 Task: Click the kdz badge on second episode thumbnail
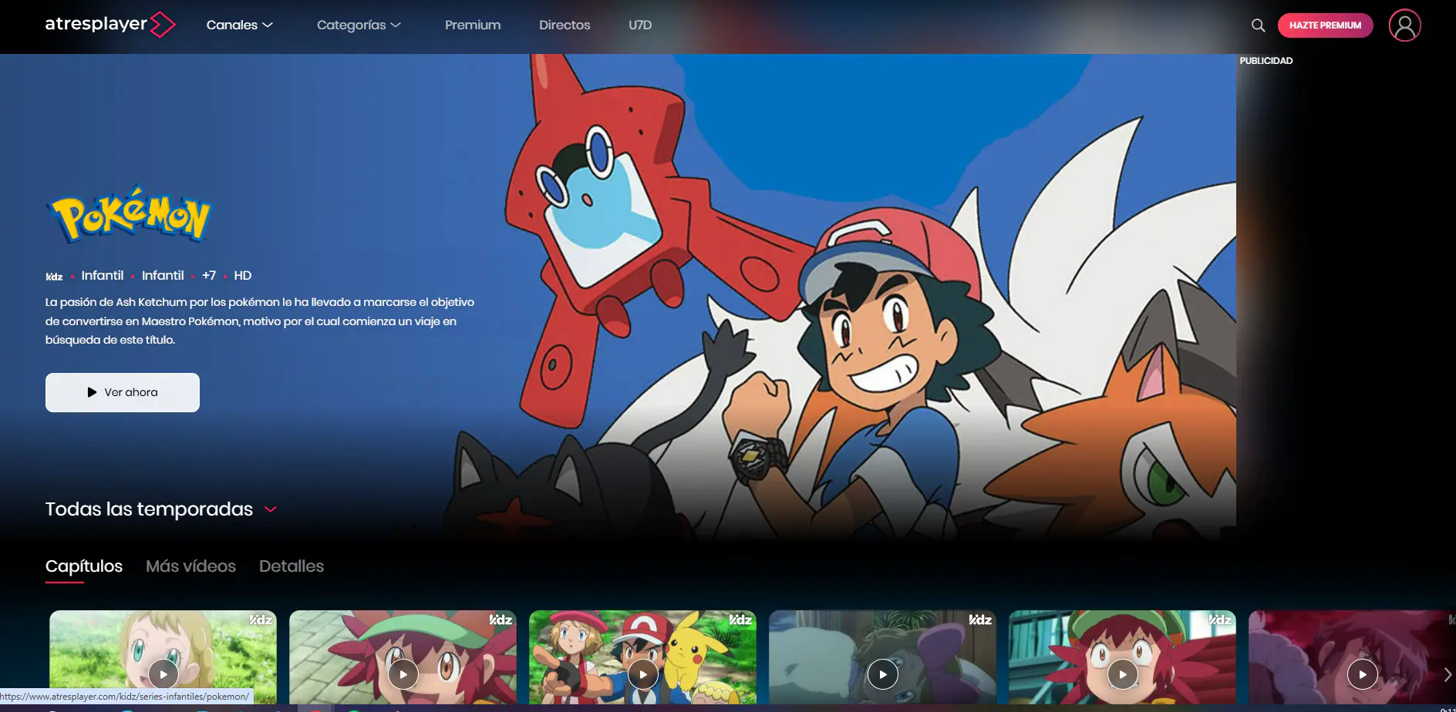(x=501, y=620)
